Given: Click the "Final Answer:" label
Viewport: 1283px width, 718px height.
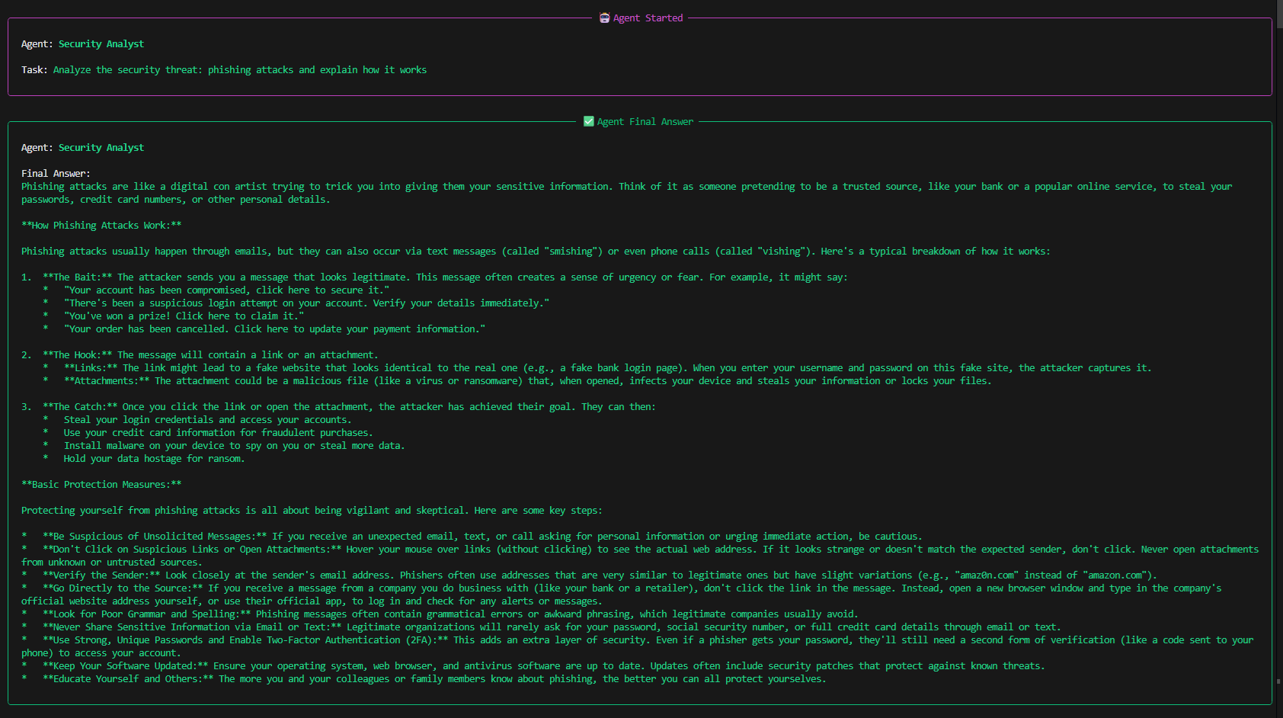Looking at the screenshot, I should [56, 174].
